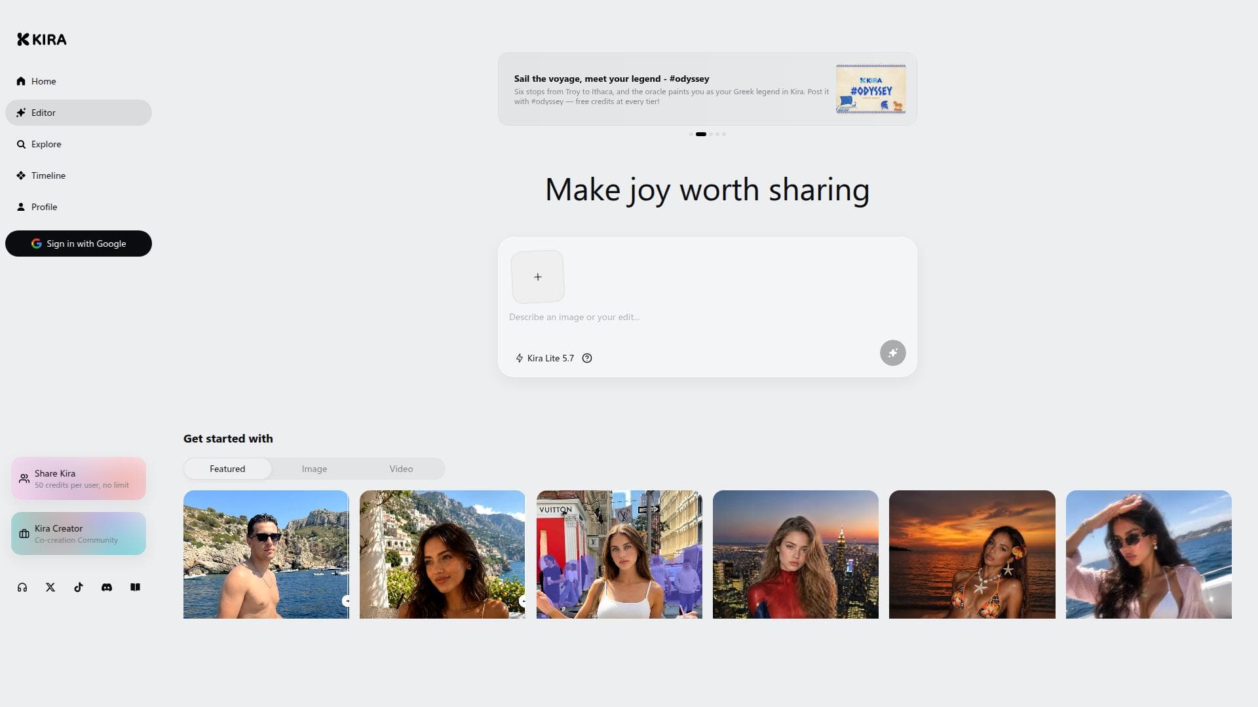Open the Share Kira card

click(x=79, y=479)
